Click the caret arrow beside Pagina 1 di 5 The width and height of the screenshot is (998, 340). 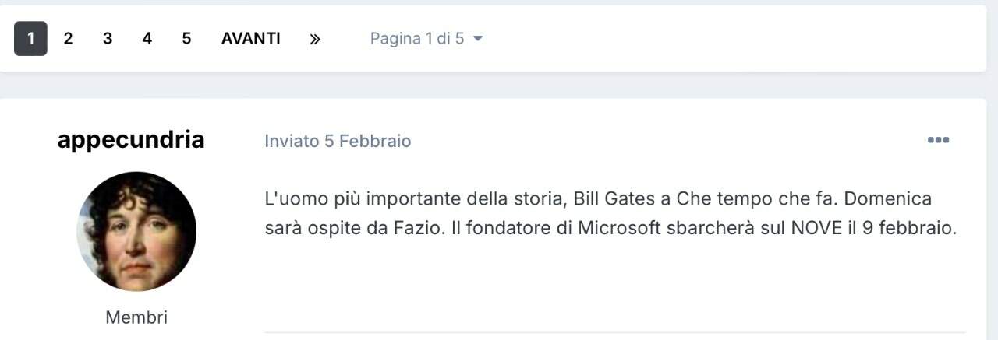pos(478,39)
